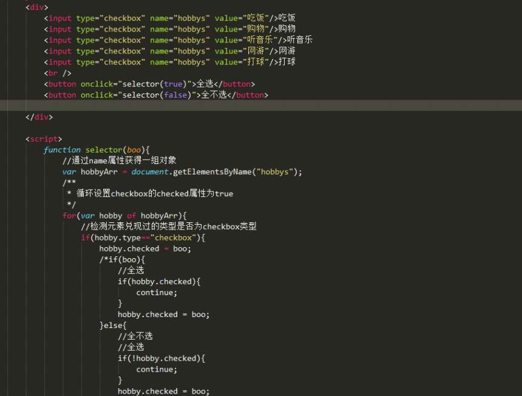
Task: Click the <br /> tag line
Action: [x=58, y=73]
